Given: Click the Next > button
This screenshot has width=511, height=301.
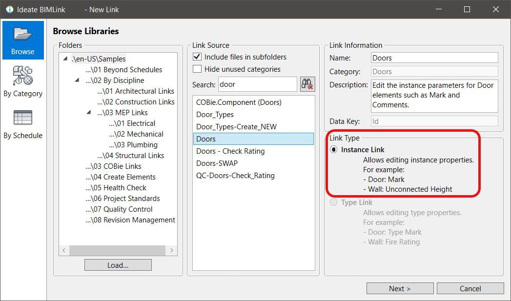Looking at the screenshot, I should [400, 289].
